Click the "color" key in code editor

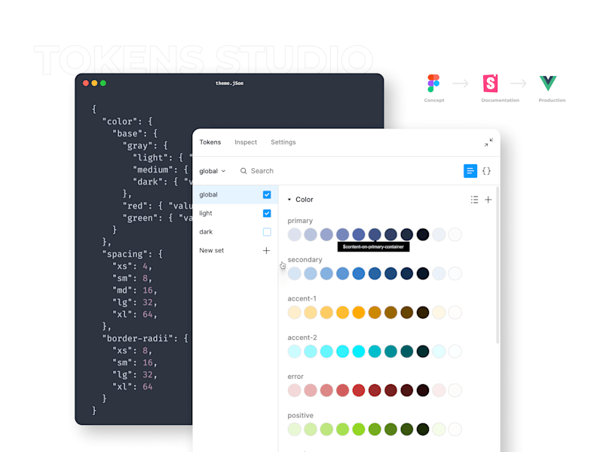(119, 121)
